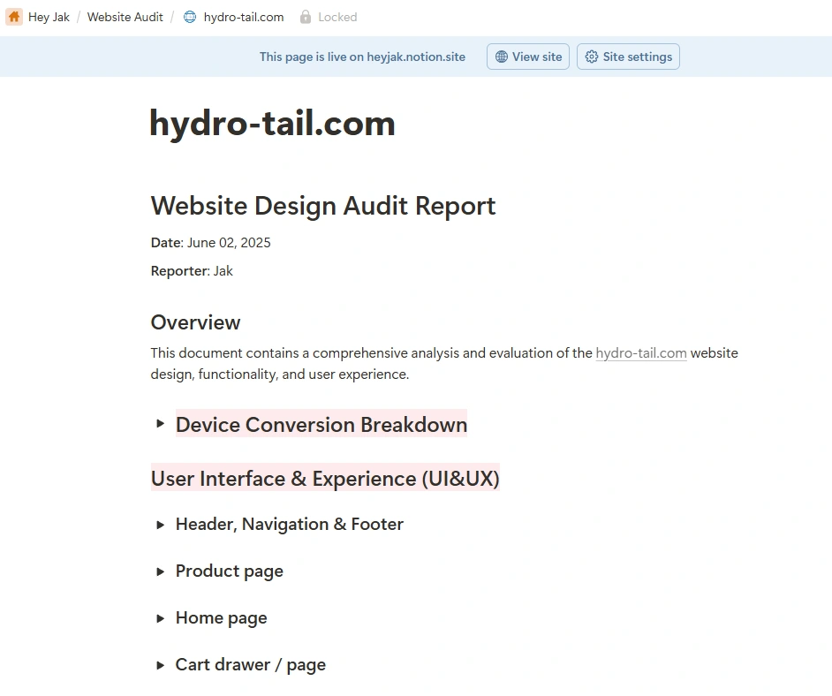The image size is (832, 696).
Task: Click the Product page heading text
Action: (x=230, y=571)
